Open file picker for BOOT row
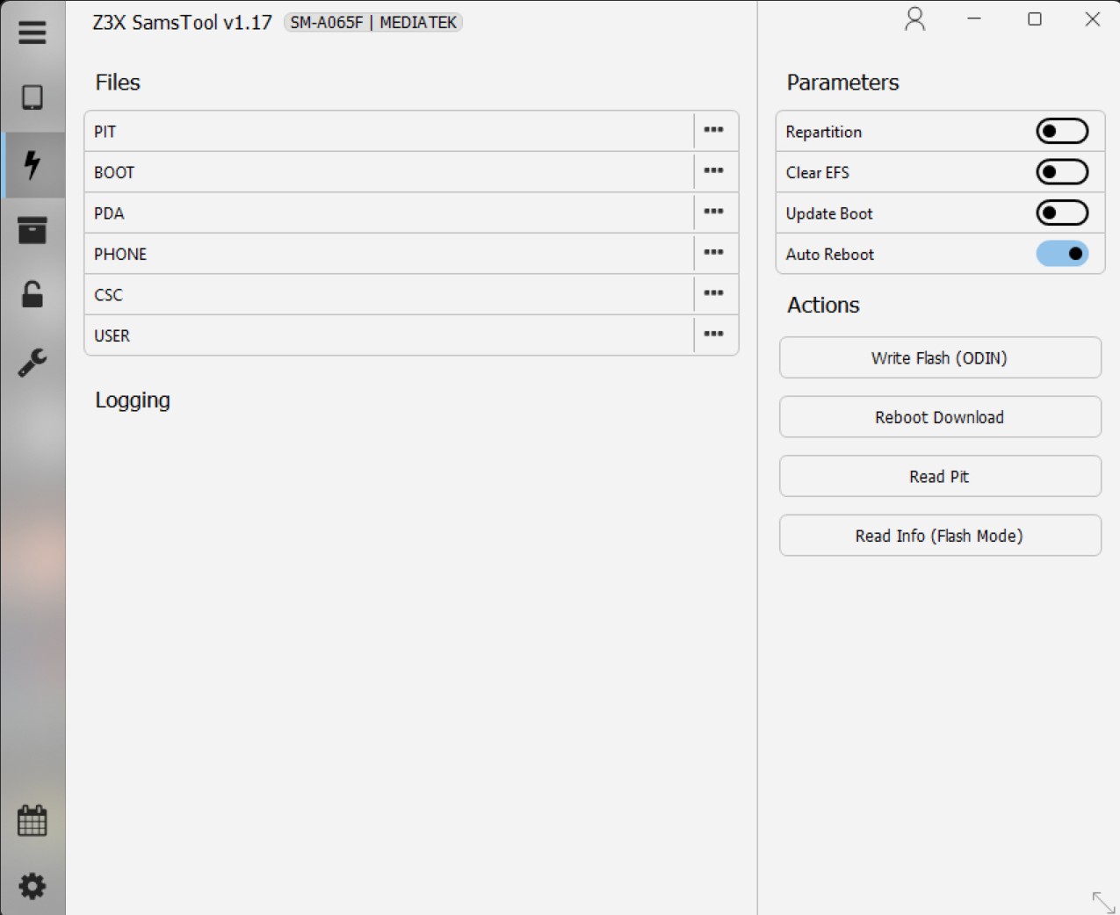Viewport: 1120px width, 915px height. click(713, 172)
